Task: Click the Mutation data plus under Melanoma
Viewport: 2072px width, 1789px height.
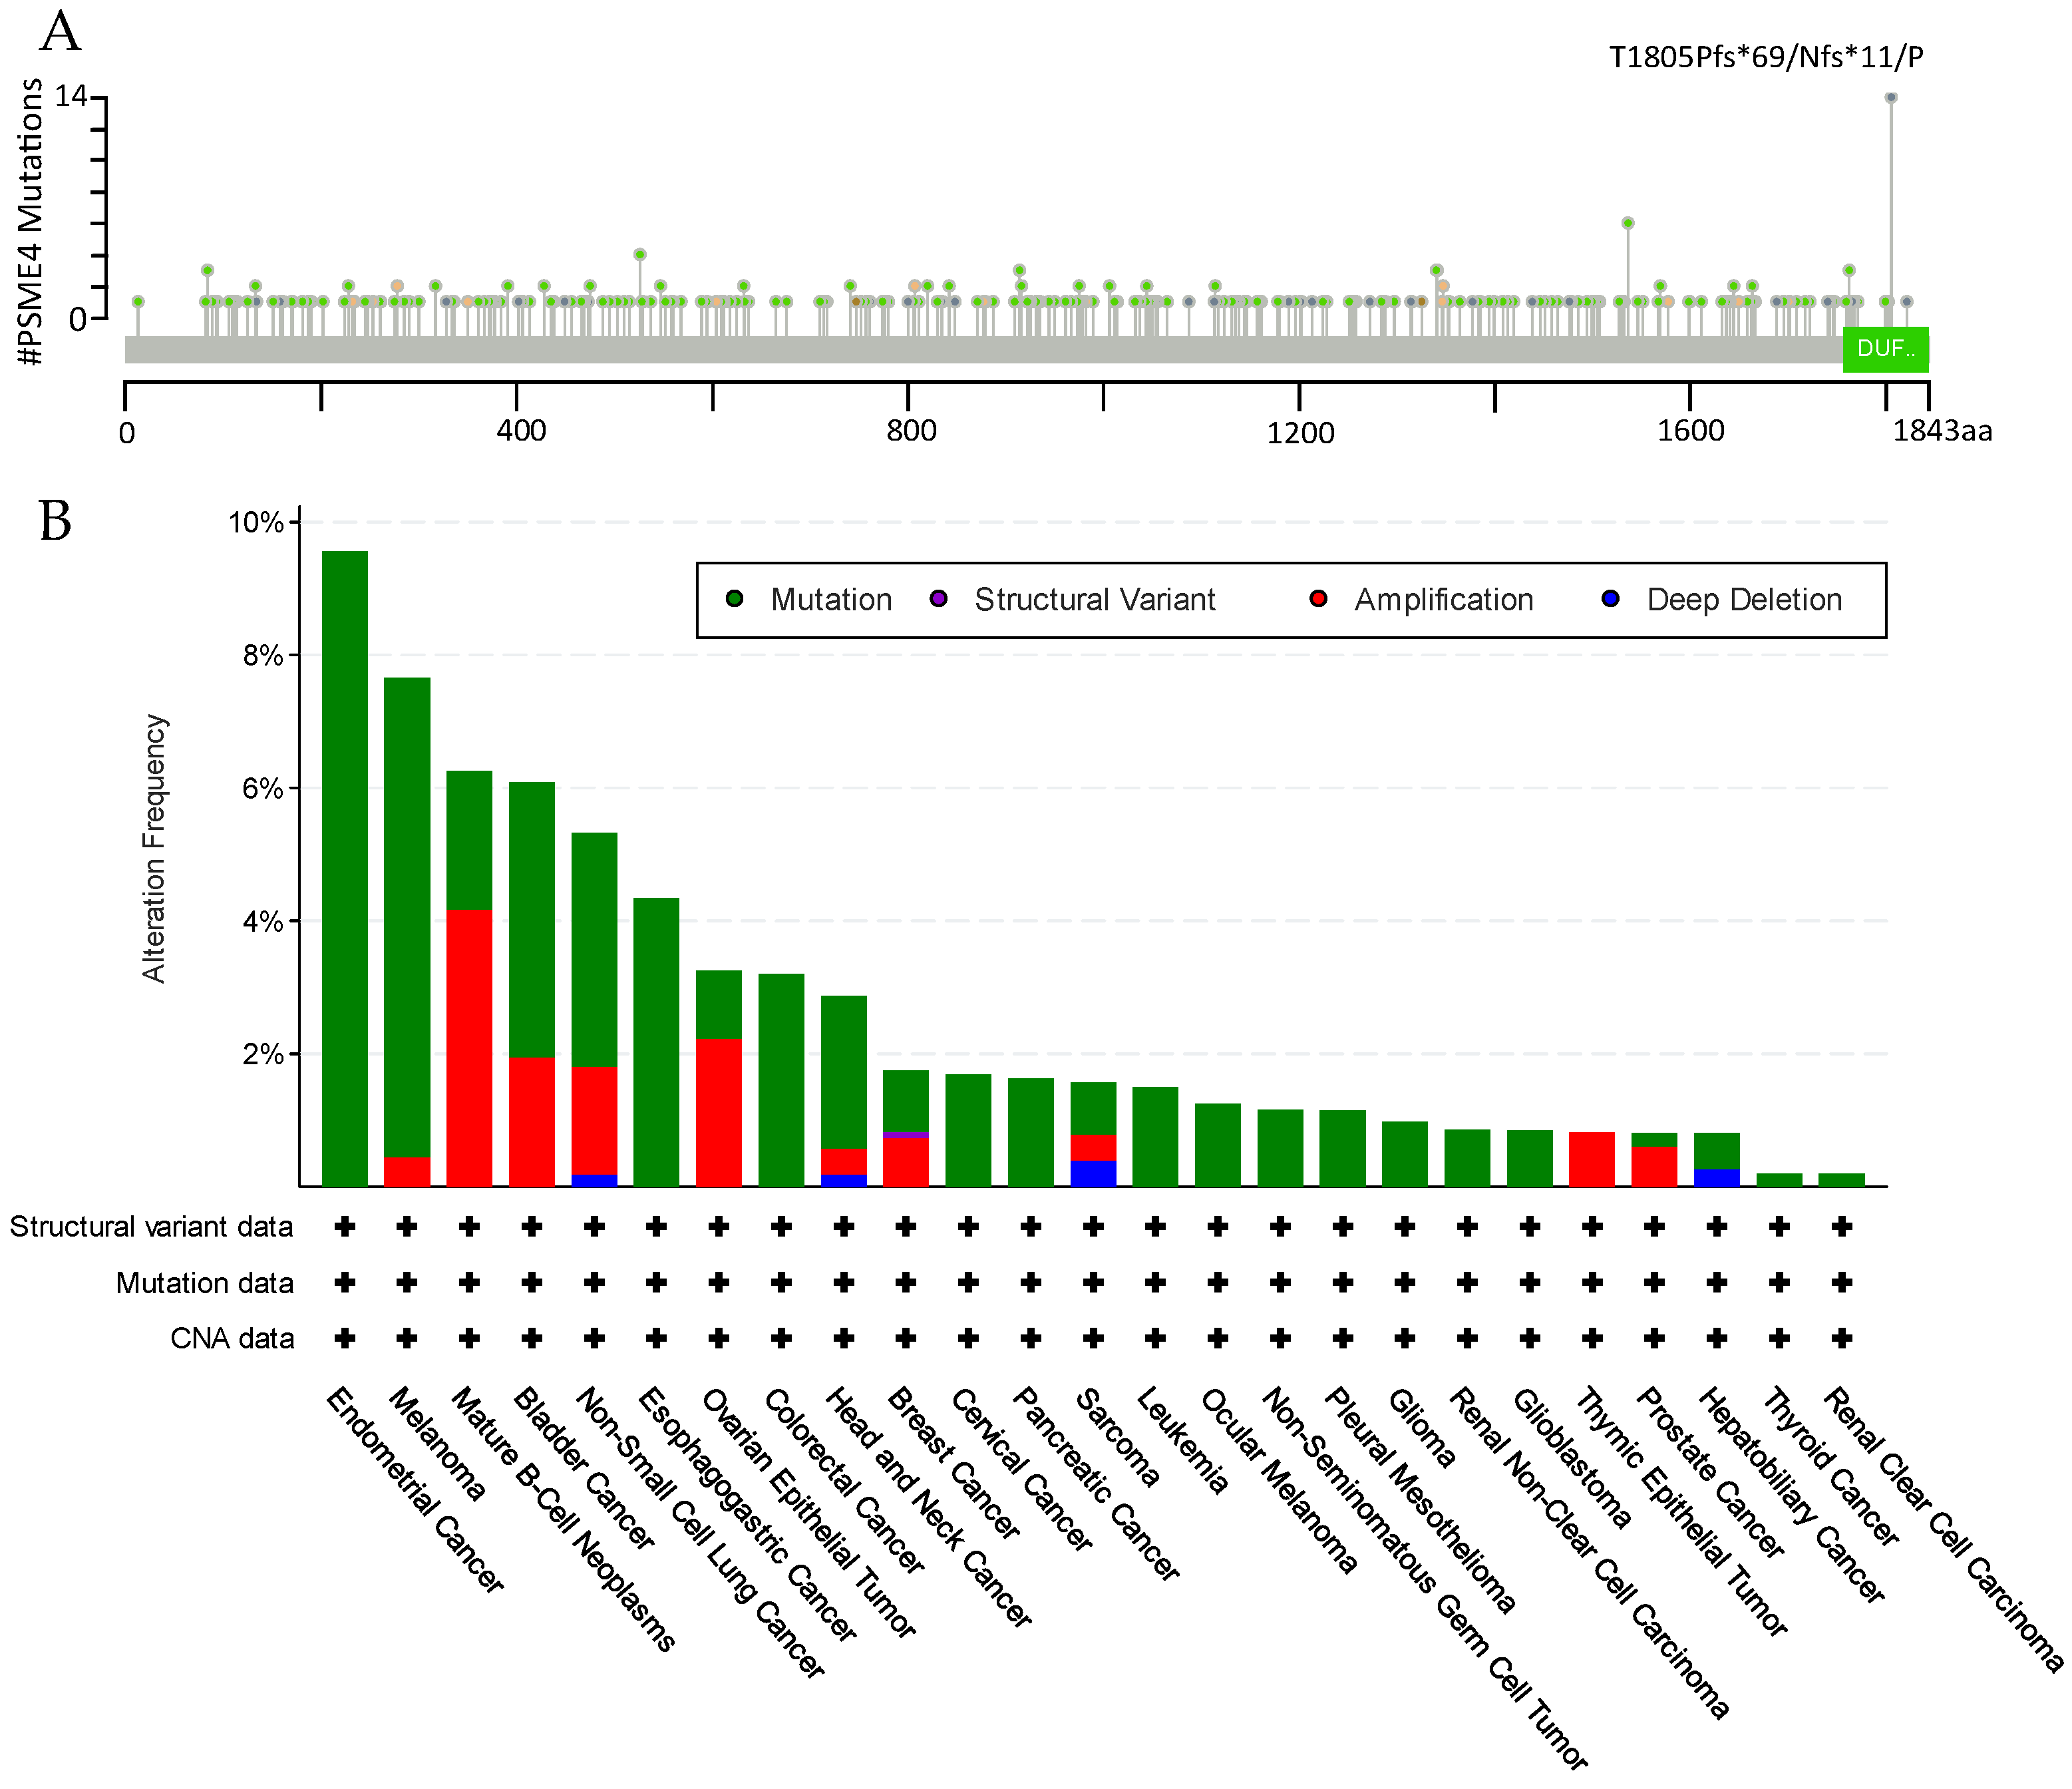Action: (x=407, y=1282)
